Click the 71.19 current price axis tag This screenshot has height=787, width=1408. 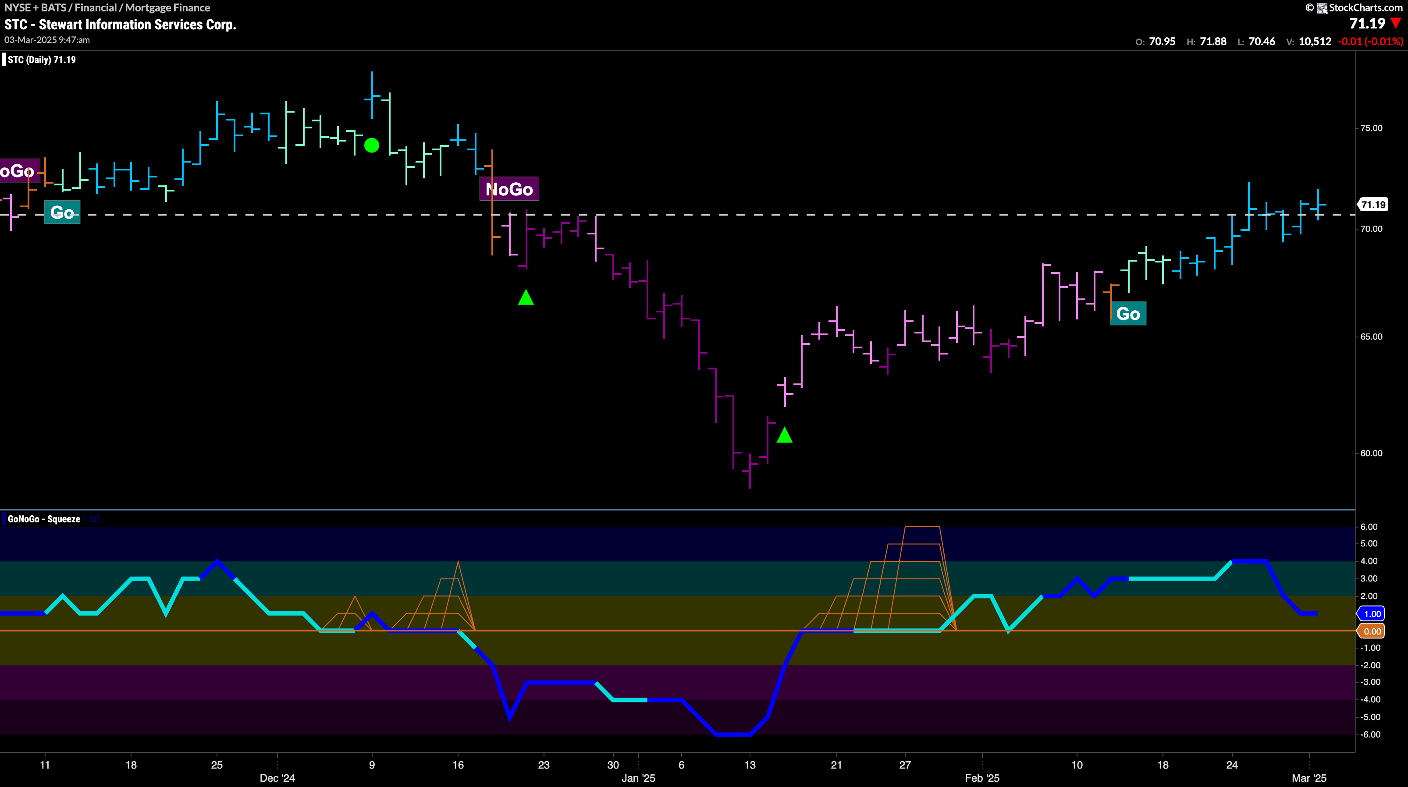1373,205
